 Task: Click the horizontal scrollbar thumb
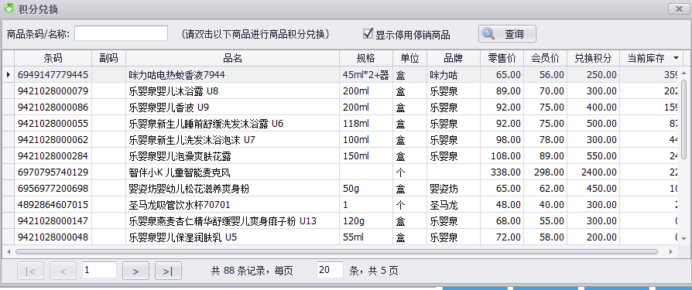tap(336, 251)
